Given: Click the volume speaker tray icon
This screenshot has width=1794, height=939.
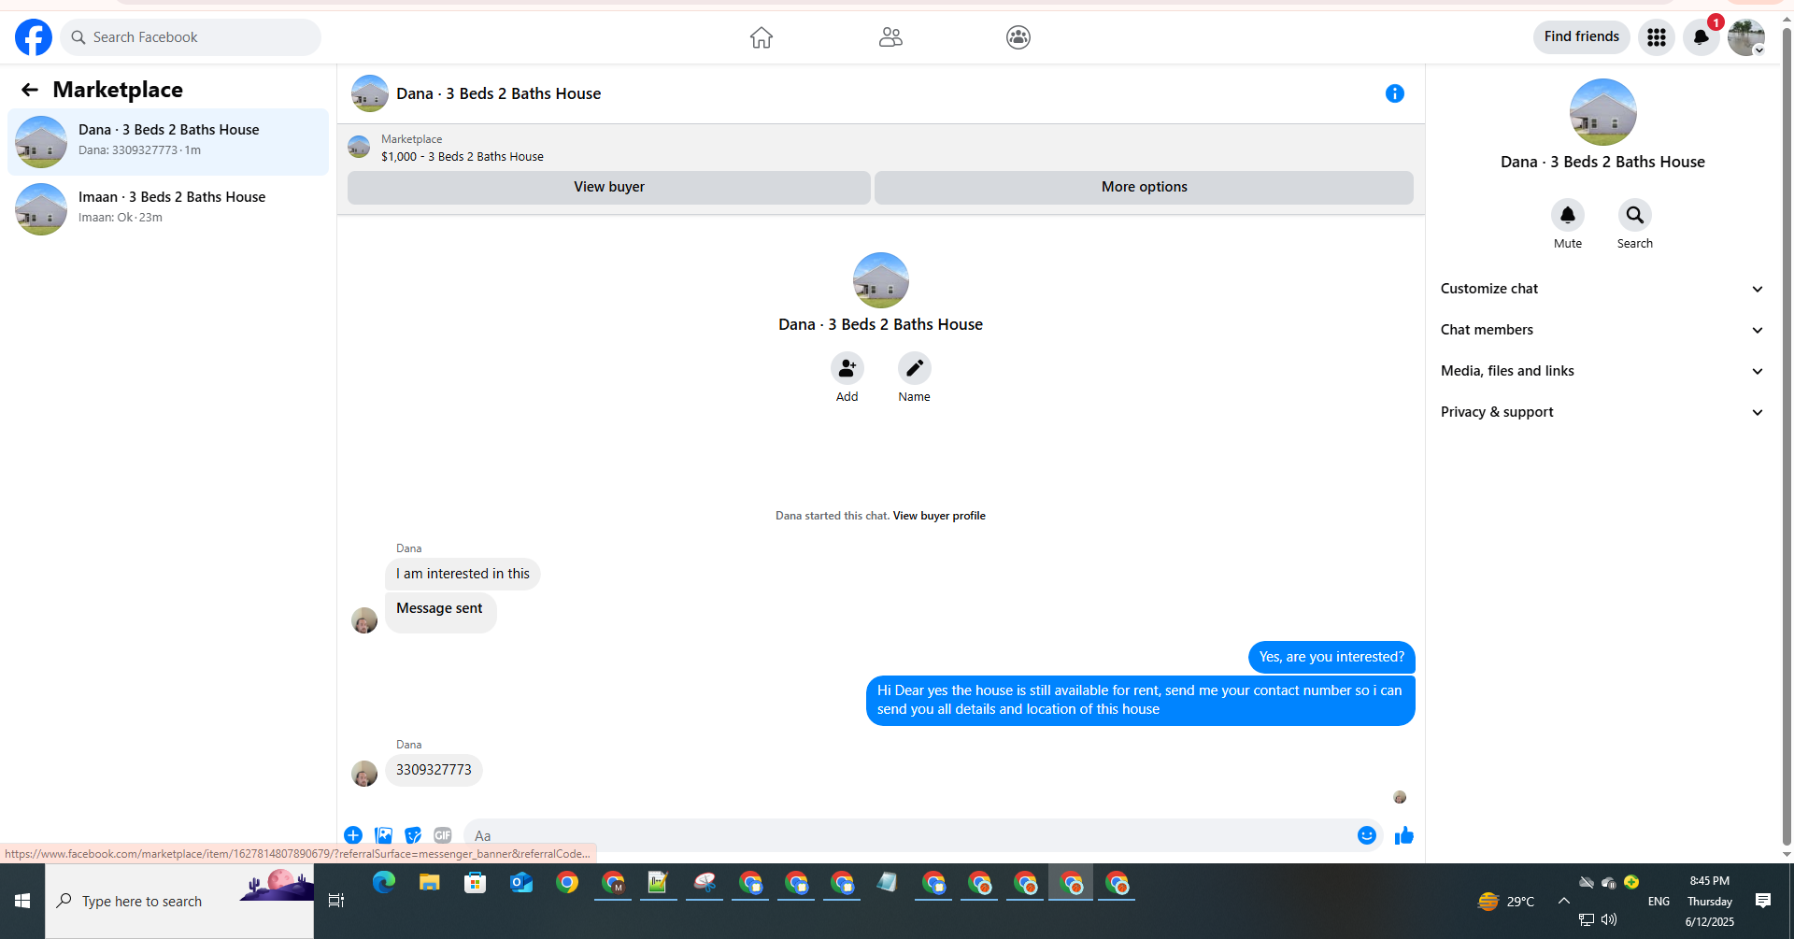Looking at the screenshot, I should [x=1609, y=919].
